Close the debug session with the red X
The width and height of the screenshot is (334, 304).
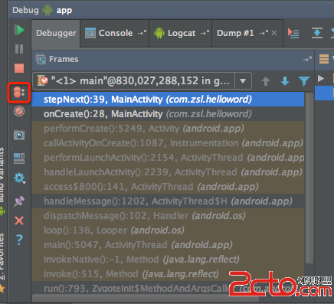click(x=19, y=221)
